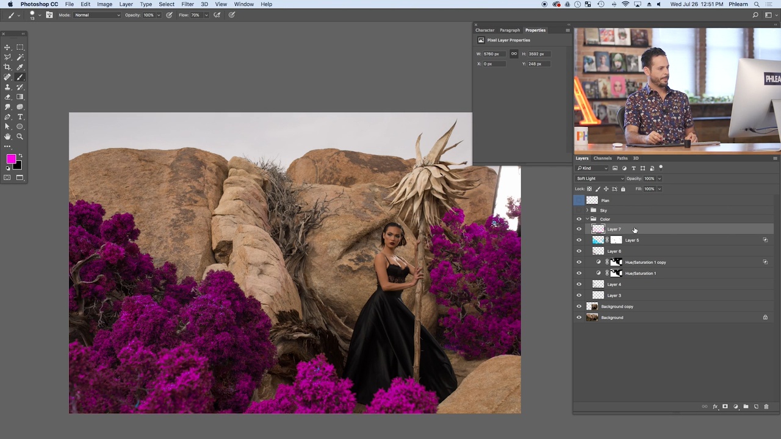The height and width of the screenshot is (439, 781).
Task: Open the Soft Light blend mode dropdown
Action: tap(600, 179)
